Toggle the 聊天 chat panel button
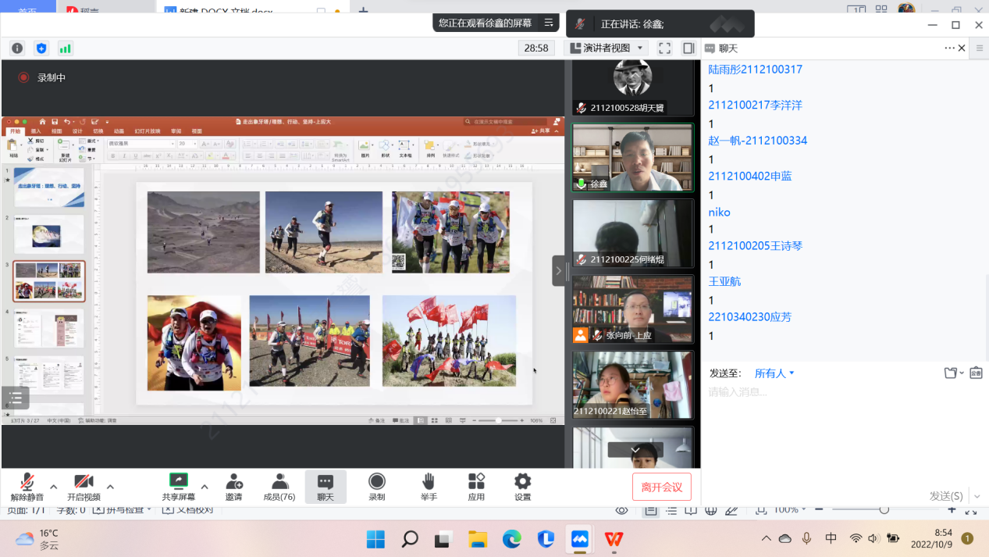Image resolution: width=989 pixels, height=557 pixels. tap(326, 487)
